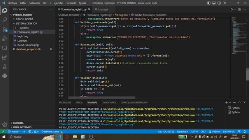The height and width of the screenshot is (140, 249).
Task: Open Explorer views and more actions ellipsis
Action: pos(51,9)
